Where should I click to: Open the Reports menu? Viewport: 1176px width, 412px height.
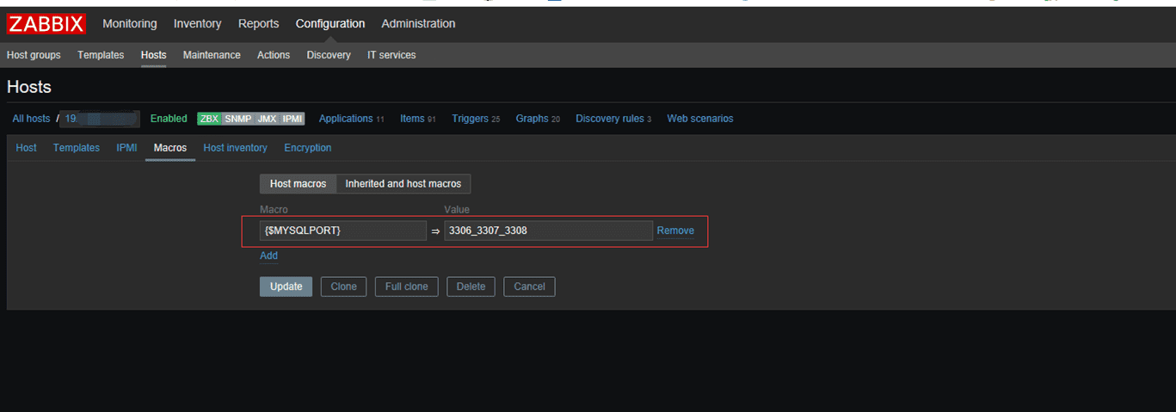258,24
